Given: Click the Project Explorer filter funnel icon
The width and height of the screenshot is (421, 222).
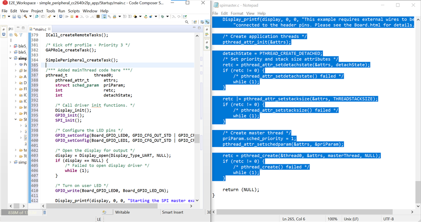Looking at the screenshot, I should click(x=21, y=35).
